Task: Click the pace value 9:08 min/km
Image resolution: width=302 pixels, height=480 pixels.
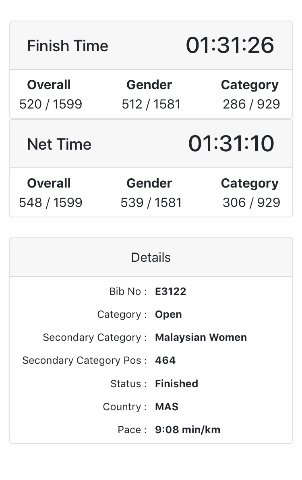Action: pyautogui.click(x=188, y=430)
